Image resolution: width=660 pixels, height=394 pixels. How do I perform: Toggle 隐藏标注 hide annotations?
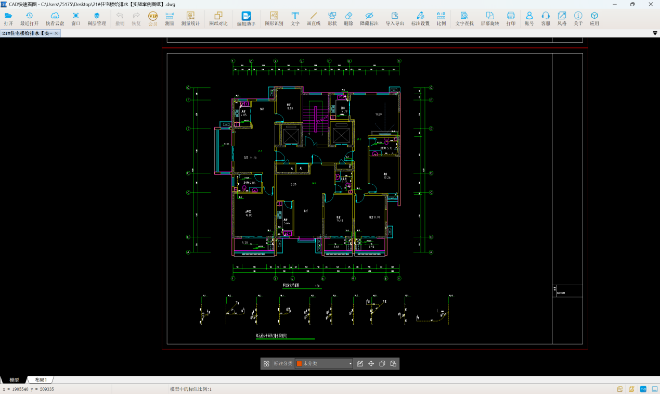(369, 19)
